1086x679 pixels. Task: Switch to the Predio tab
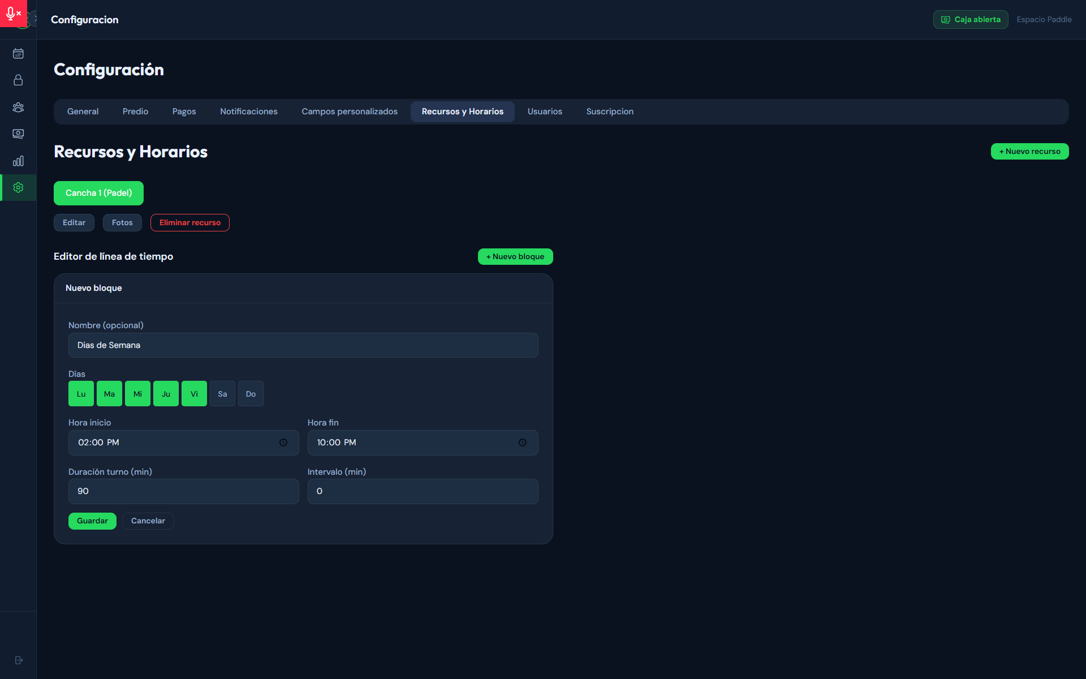135,111
